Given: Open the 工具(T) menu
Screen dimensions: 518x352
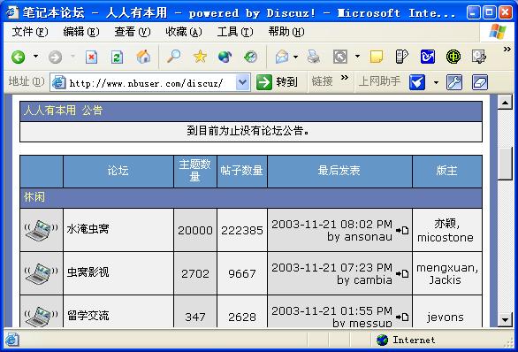Looking at the screenshot, I should (235, 32).
